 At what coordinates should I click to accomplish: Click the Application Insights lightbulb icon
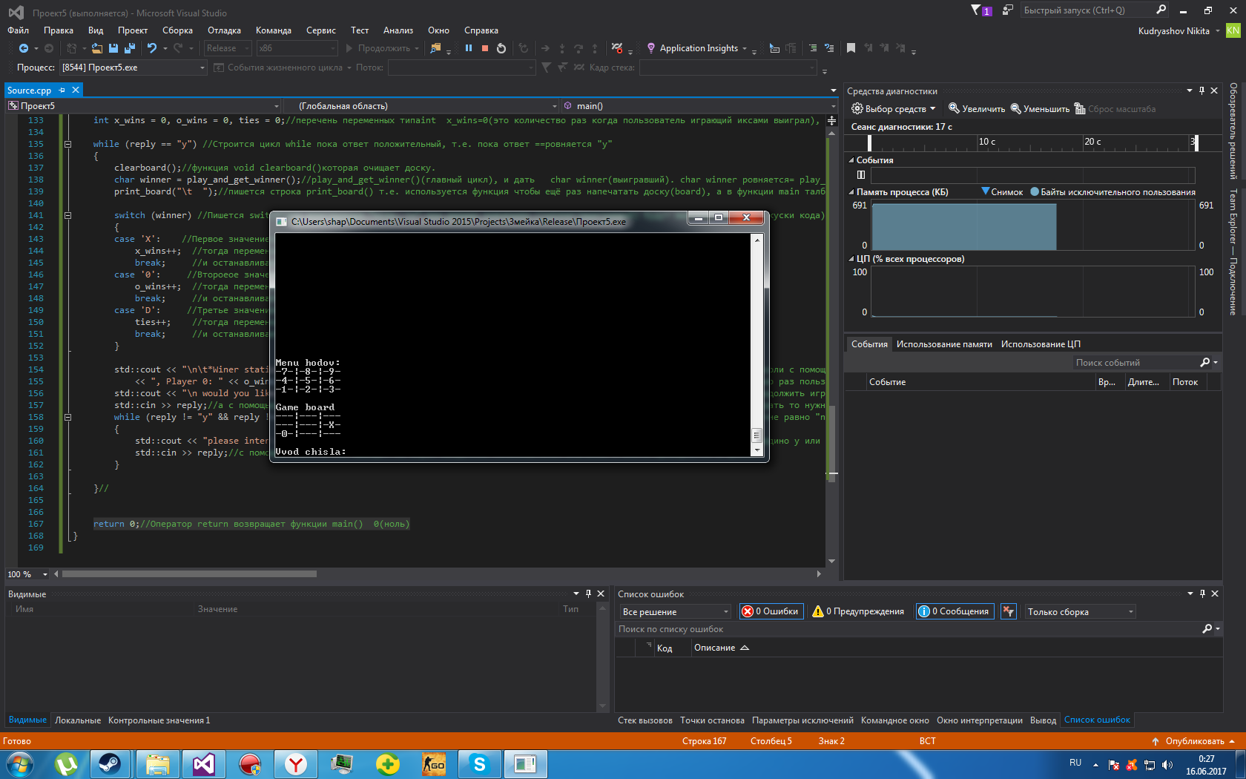click(x=651, y=48)
